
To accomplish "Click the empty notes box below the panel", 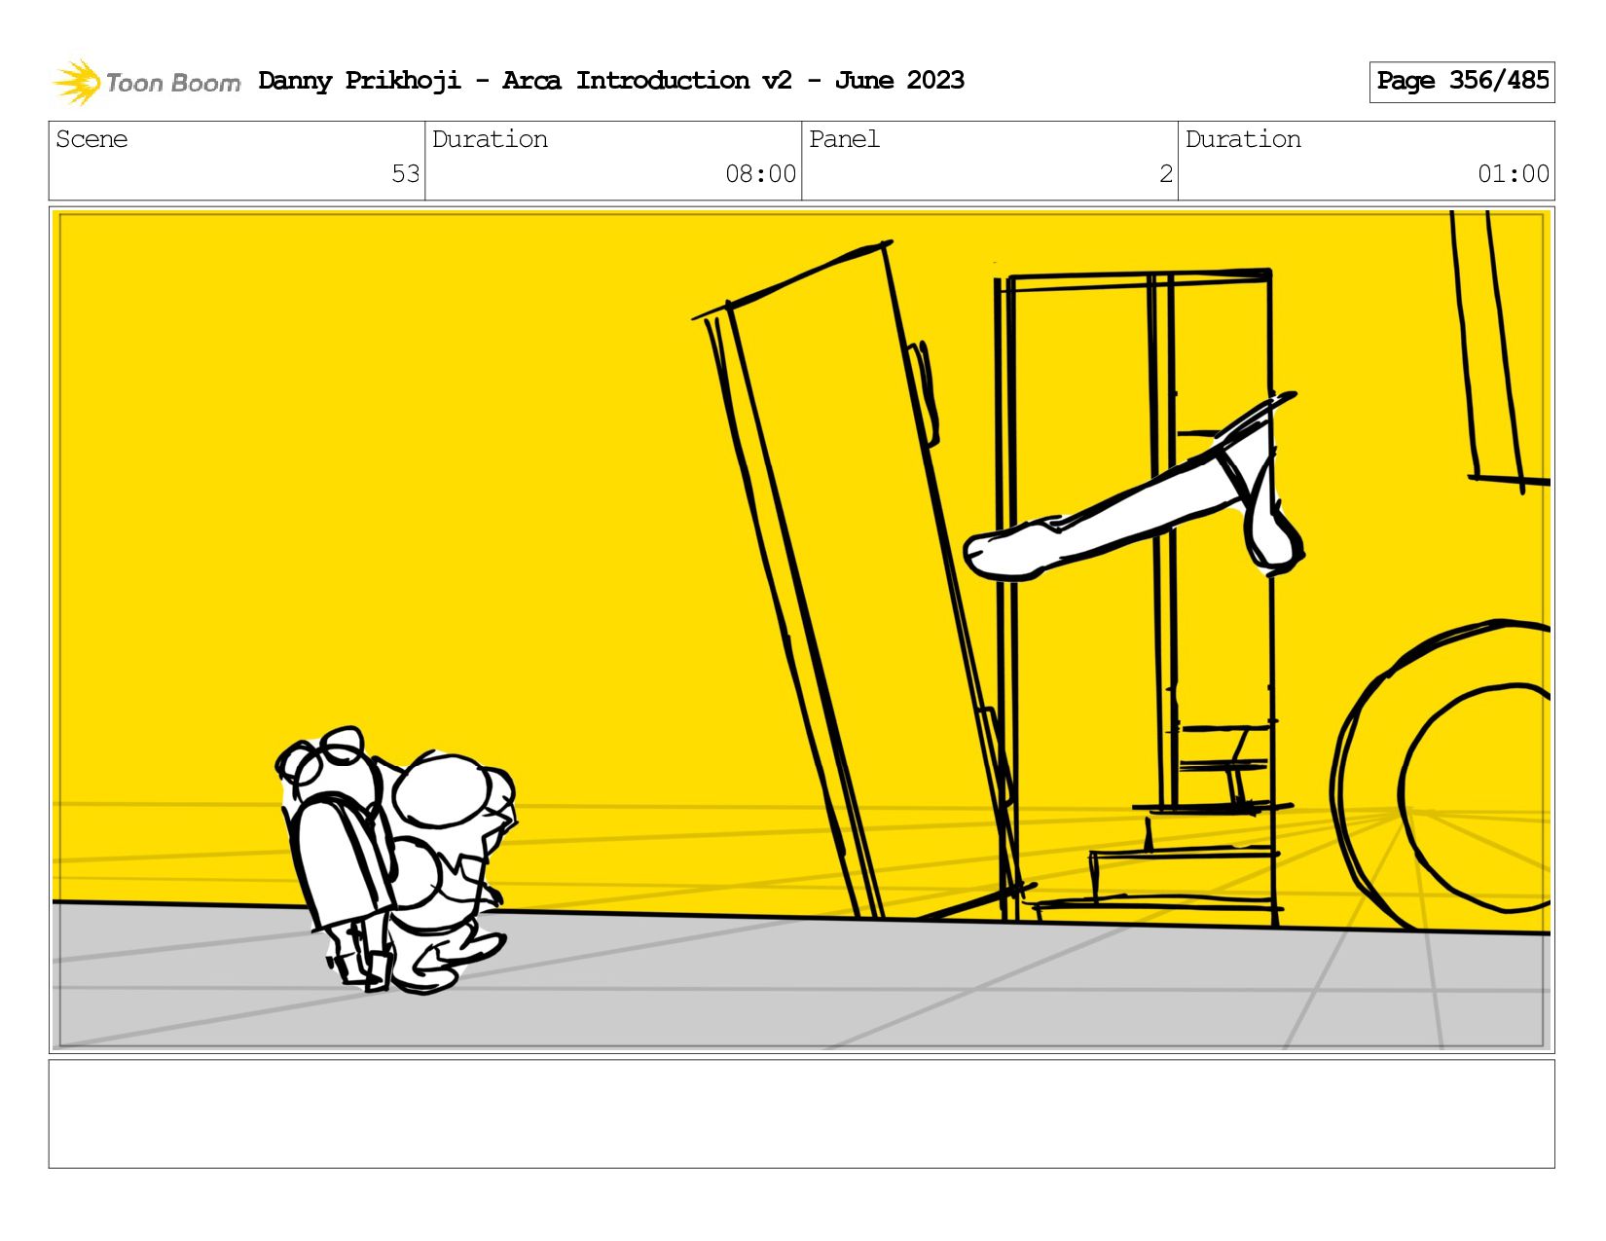I will pyautogui.click(x=802, y=1113).
